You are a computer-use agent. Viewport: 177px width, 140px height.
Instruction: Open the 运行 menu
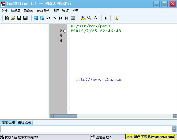(x=56, y=11)
